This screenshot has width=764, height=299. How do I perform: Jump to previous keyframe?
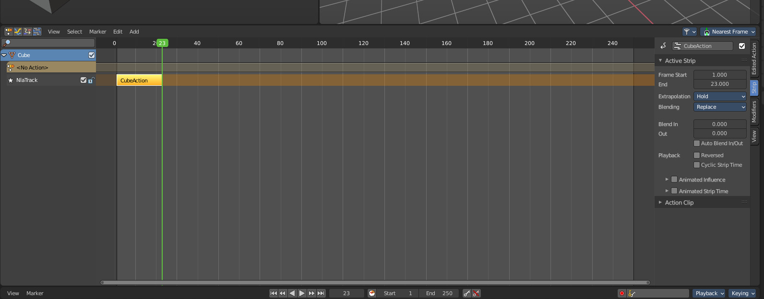[283, 293]
